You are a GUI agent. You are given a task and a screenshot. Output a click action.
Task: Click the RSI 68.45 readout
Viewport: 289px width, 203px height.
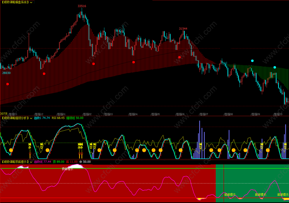pyautogui.click(x=58, y=118)
